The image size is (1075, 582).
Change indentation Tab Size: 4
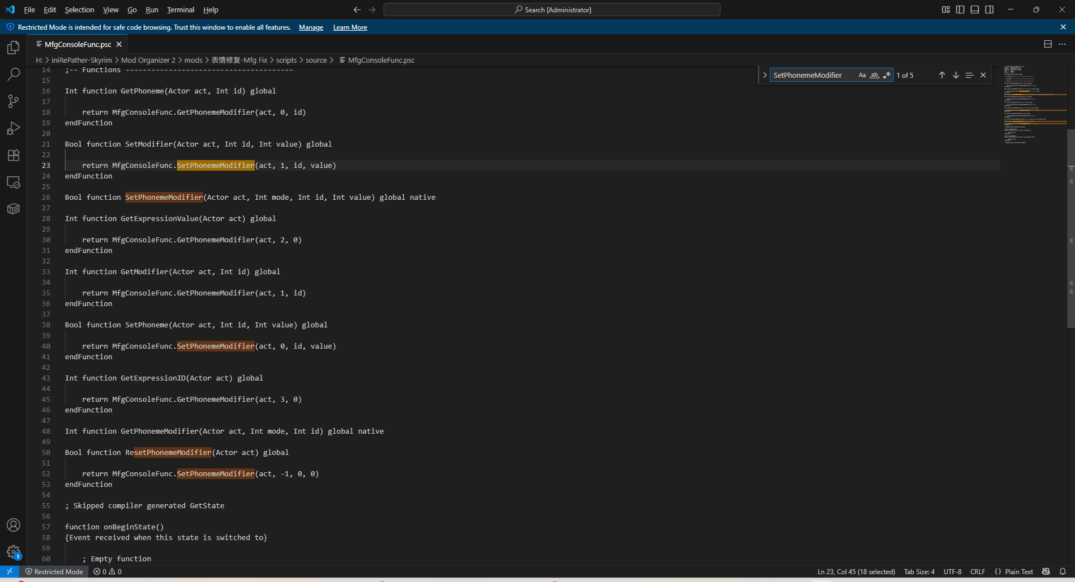point(919,571)
